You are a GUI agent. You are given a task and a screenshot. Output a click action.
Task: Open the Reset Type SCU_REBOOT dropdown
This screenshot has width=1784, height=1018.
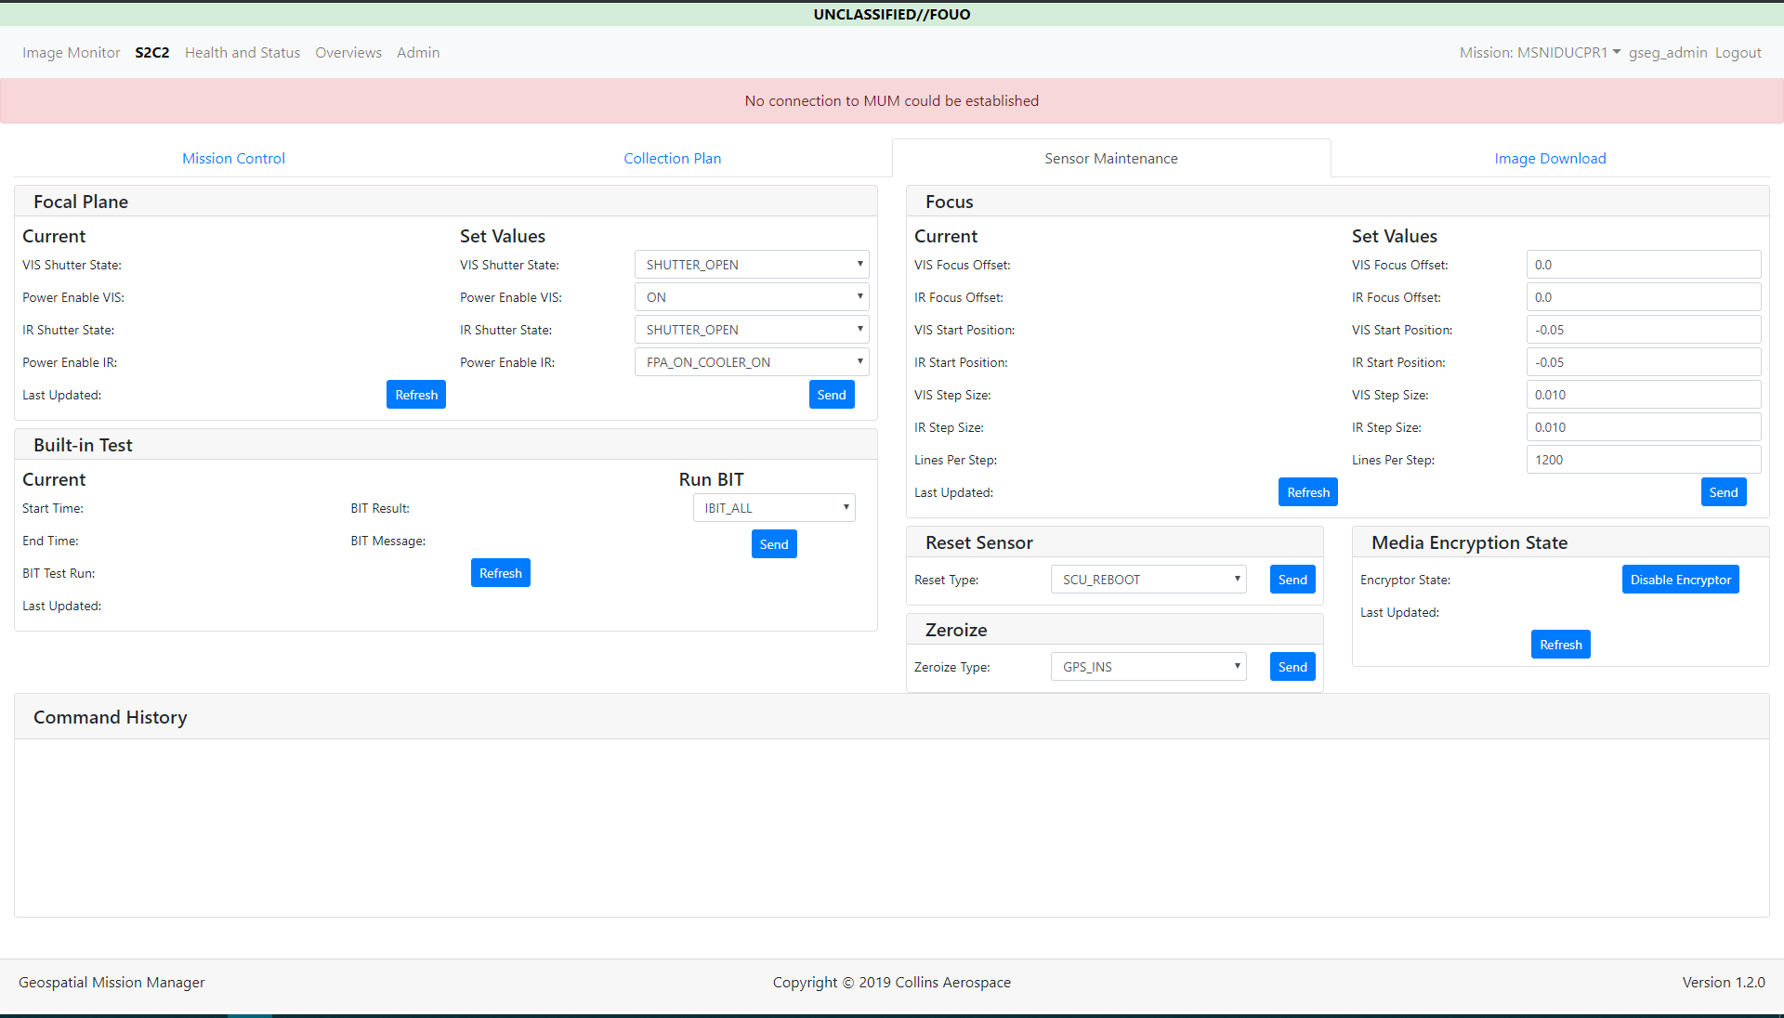click(1148, 580)
